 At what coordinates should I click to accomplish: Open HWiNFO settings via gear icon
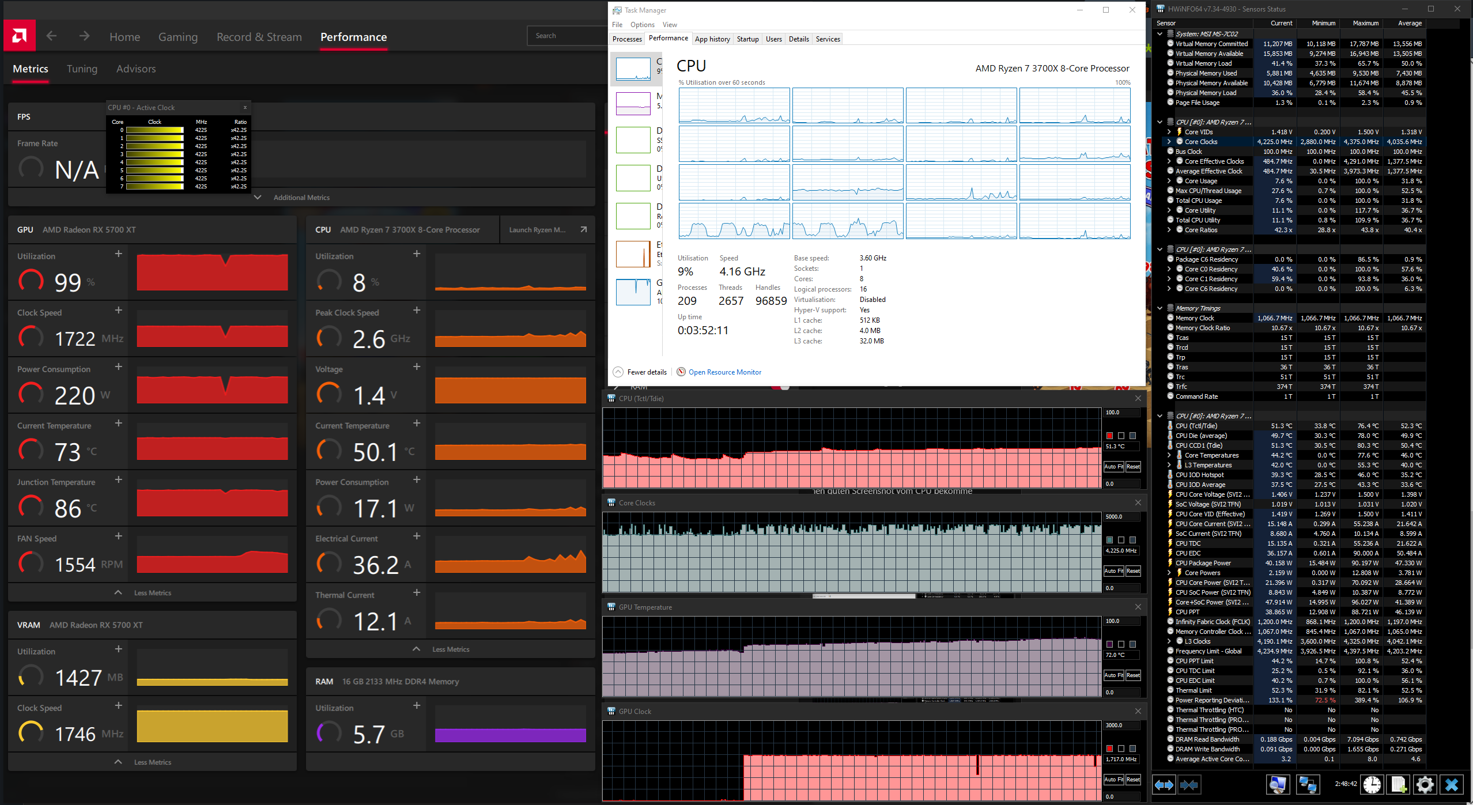[1425, 784]
